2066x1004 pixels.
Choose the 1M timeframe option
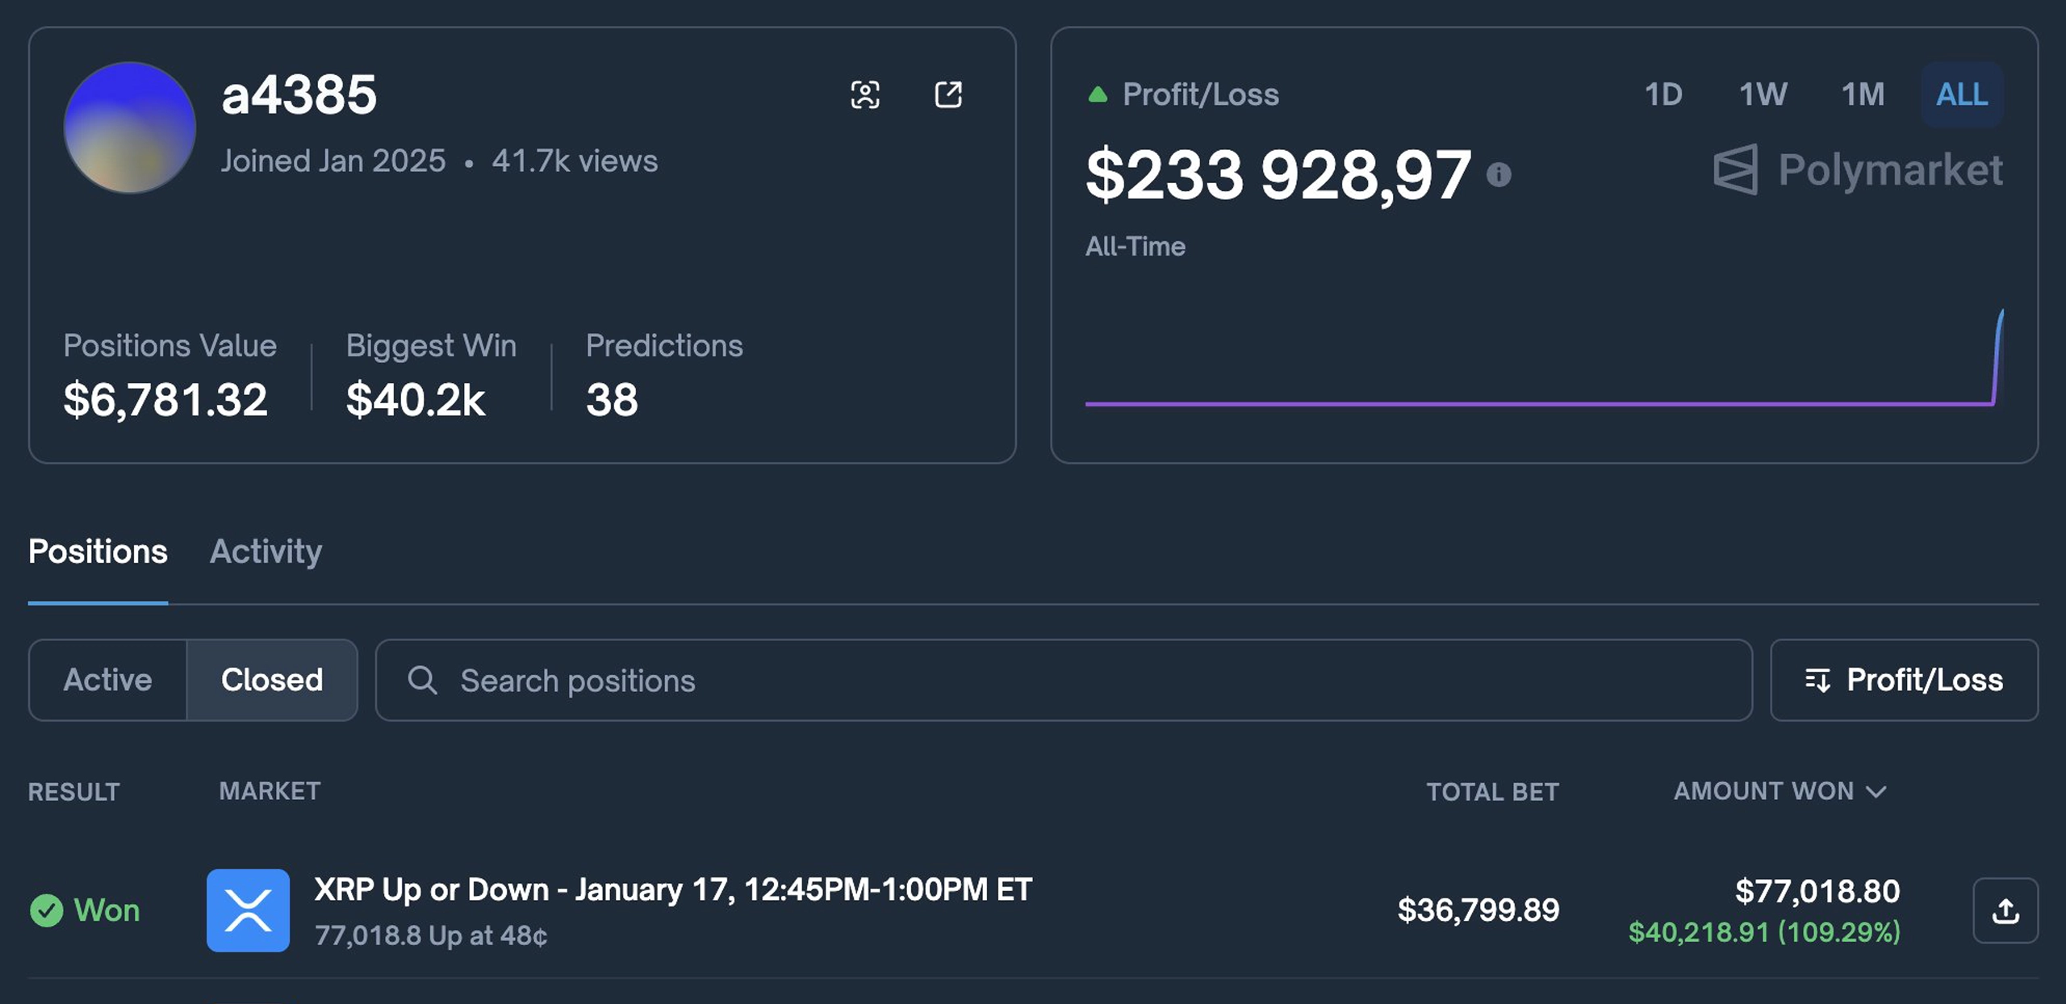(1863, 95)
